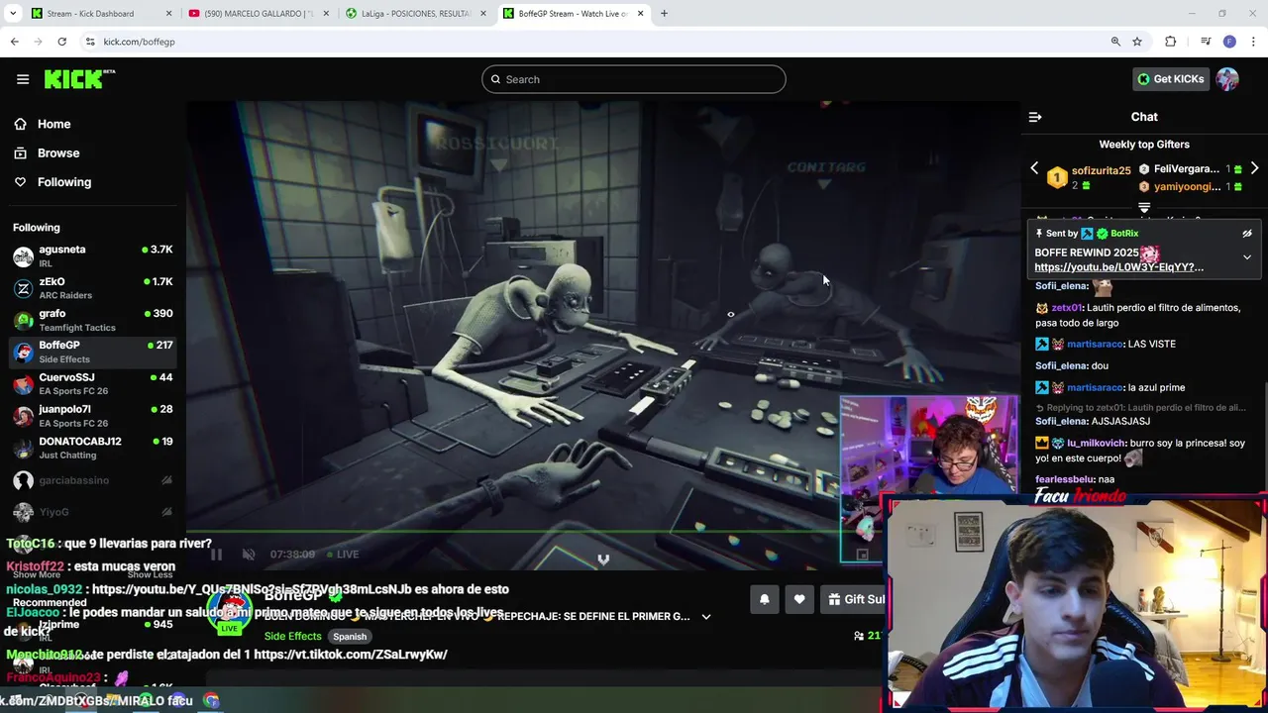Open Chrome icon in taskbar
The image size is (1268, 713).
(211, 700)
